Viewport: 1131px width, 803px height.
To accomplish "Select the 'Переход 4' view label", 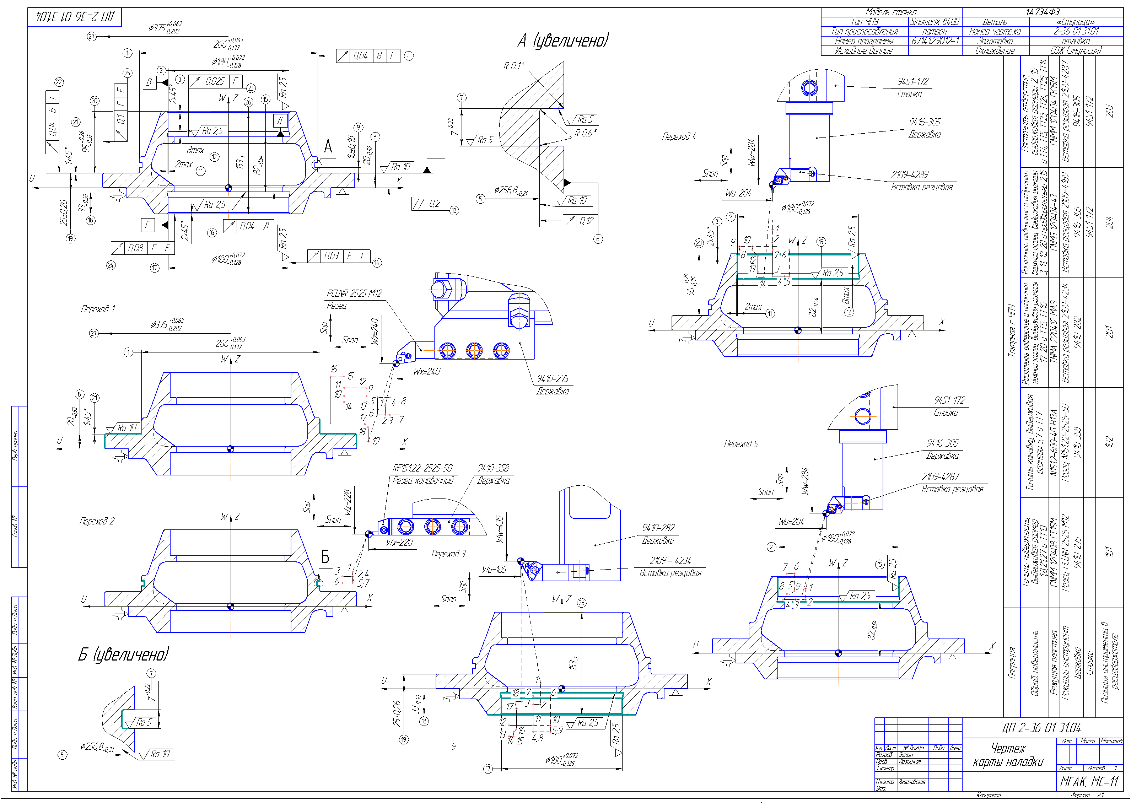I will (679, 136).
